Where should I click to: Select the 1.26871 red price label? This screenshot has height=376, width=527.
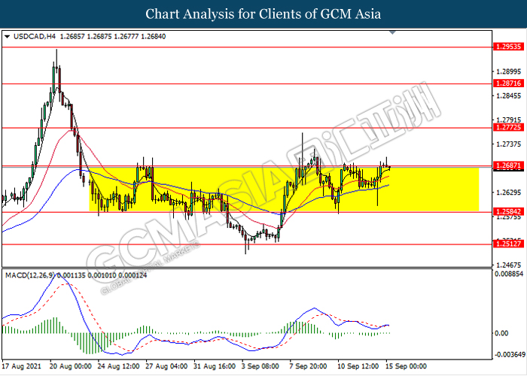(x=508, y=165)
